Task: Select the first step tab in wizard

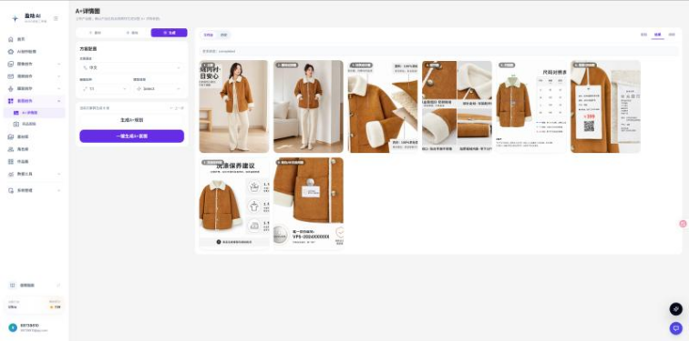Action: tap(95, 33)
